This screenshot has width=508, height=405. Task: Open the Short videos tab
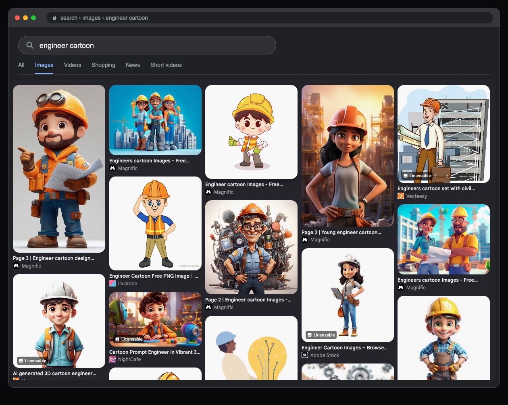point(166,65)
